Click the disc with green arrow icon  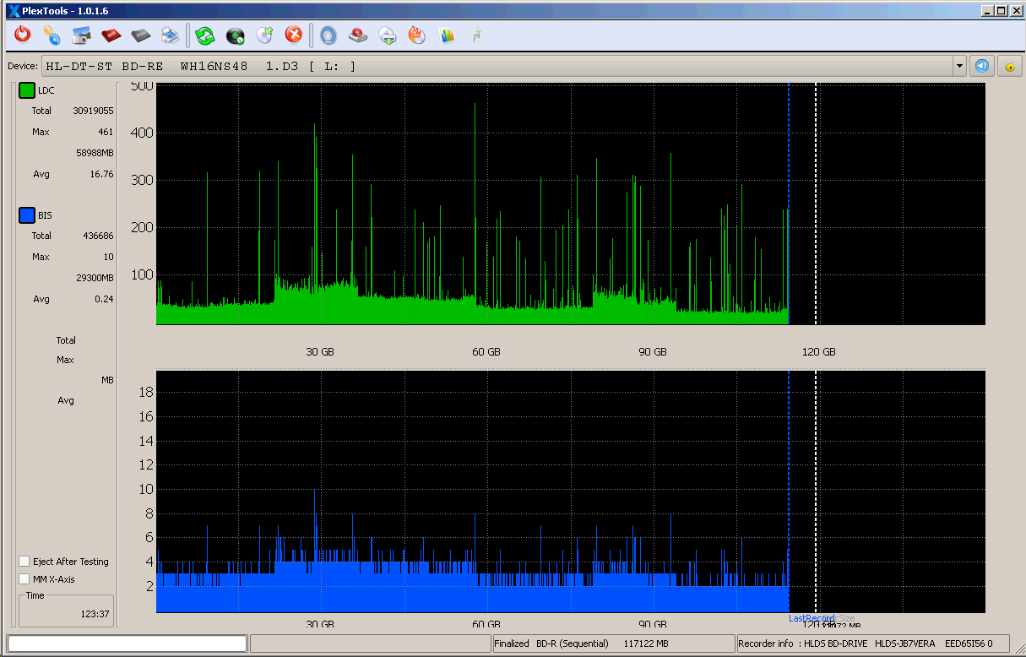pyautogui.click(x=264, y=35)
